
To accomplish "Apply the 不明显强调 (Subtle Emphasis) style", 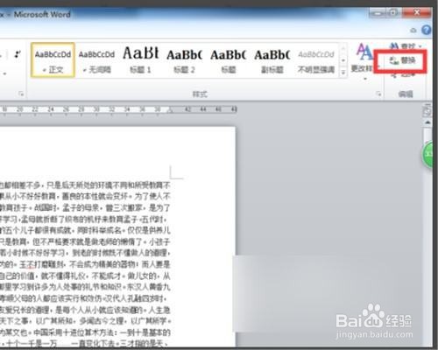I will (x=316, y=60).
